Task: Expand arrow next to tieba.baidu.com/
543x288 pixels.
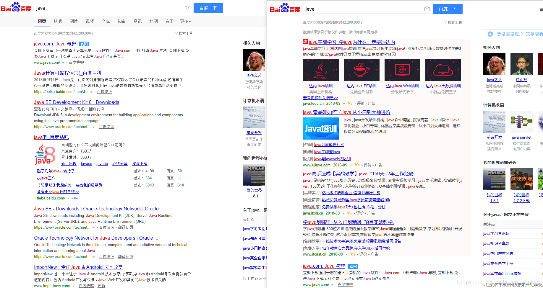Action: pyautogui.click(x=68, y=198)
